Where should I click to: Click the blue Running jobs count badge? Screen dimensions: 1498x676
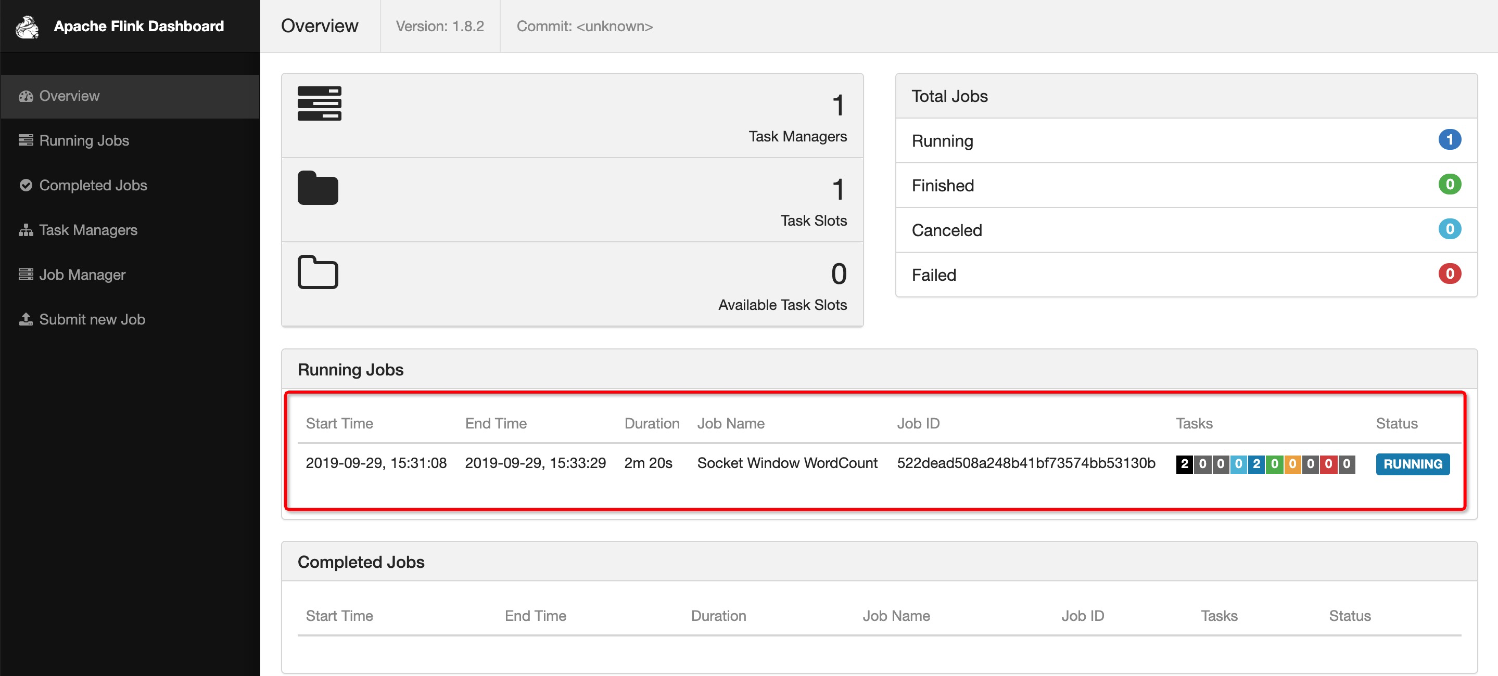(1449, 140)
